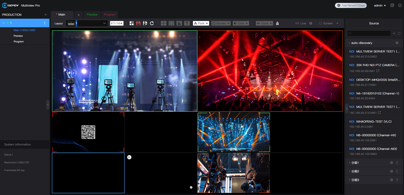Save the current layout

(138, 23)
